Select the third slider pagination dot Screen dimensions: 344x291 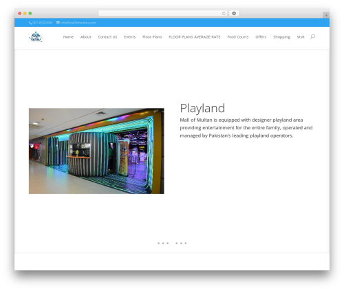168,243
